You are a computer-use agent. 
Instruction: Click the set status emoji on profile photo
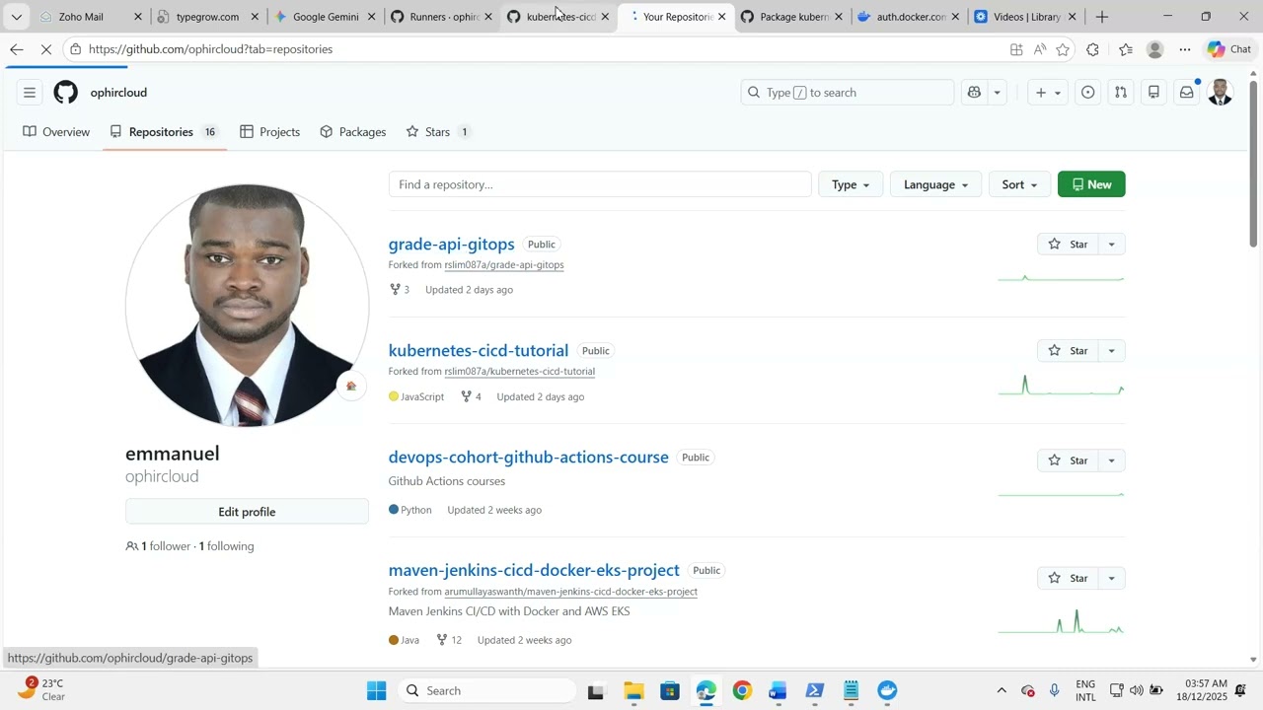click(350, 386)
